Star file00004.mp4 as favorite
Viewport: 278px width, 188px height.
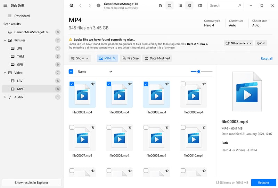130,84
